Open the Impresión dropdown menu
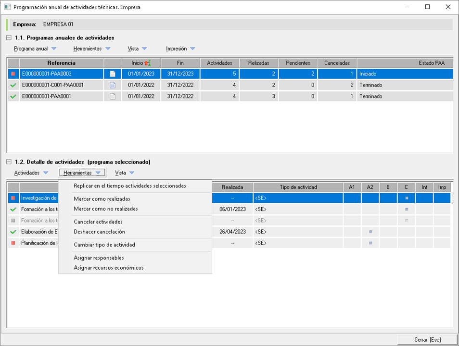 180,49
